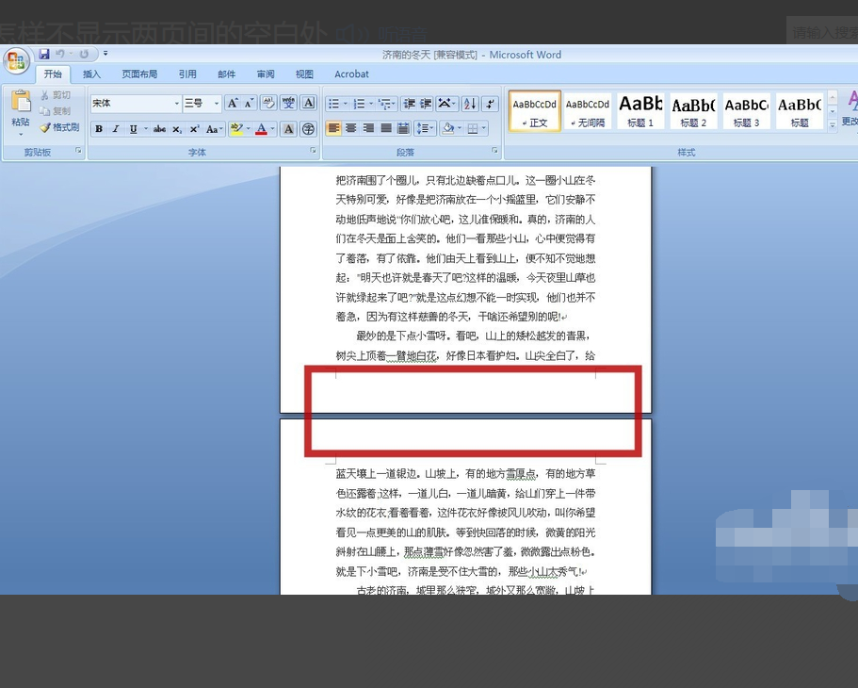The height and width of the screenshot is (688, 858).
Task: Show paragraph marks icon
Action: pyautogui.click(x=491, y=104)
